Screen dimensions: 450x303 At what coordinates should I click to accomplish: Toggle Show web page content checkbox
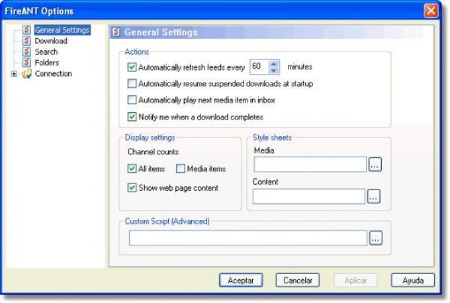(132, 188)
